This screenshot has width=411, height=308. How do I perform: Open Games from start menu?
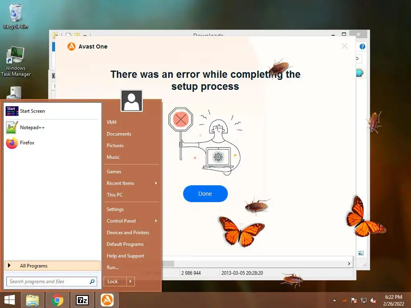tap(114, 172)
